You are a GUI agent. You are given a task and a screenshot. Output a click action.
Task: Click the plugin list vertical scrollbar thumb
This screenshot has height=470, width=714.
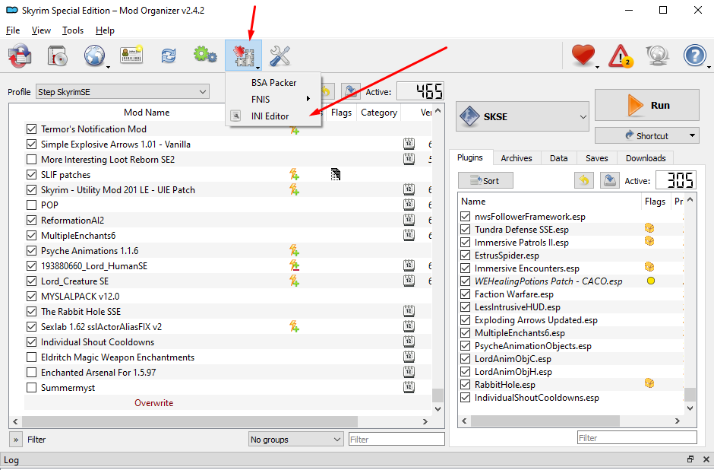690,394
